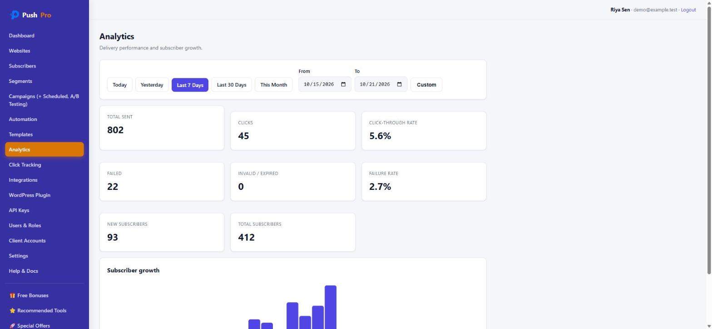Open calendar picker in To date field

[400, 84]
